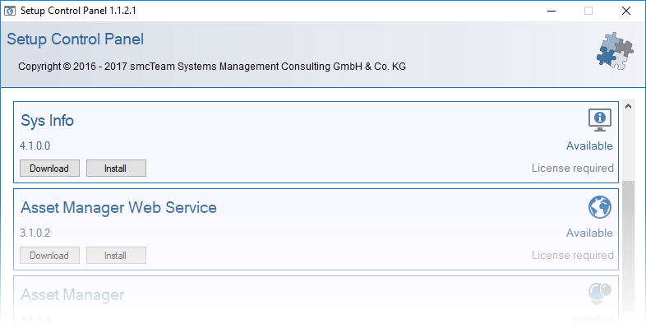Viewport: 646px width, 328px height.
Task: Click 'License required' under Asset Manager Web Service
Action: click(573, 256)
